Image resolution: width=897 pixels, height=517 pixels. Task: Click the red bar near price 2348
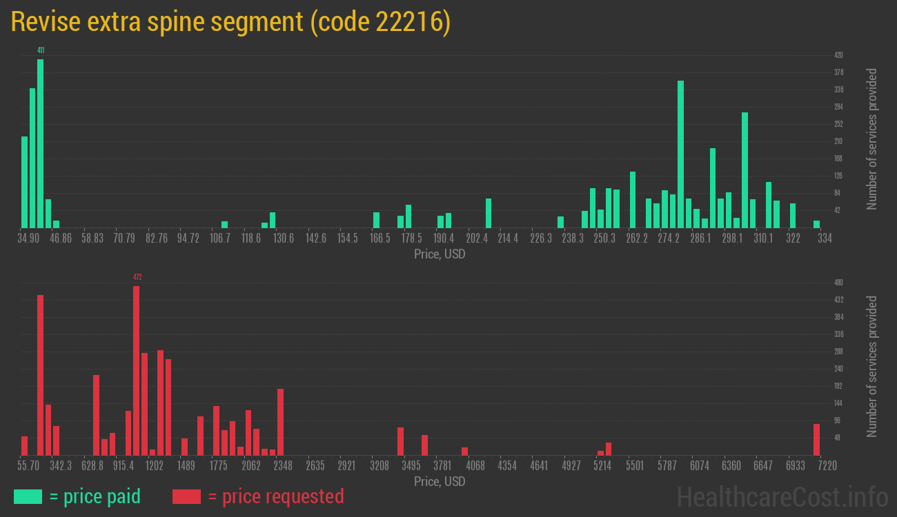pyautogui.click(x=279, y=420)
